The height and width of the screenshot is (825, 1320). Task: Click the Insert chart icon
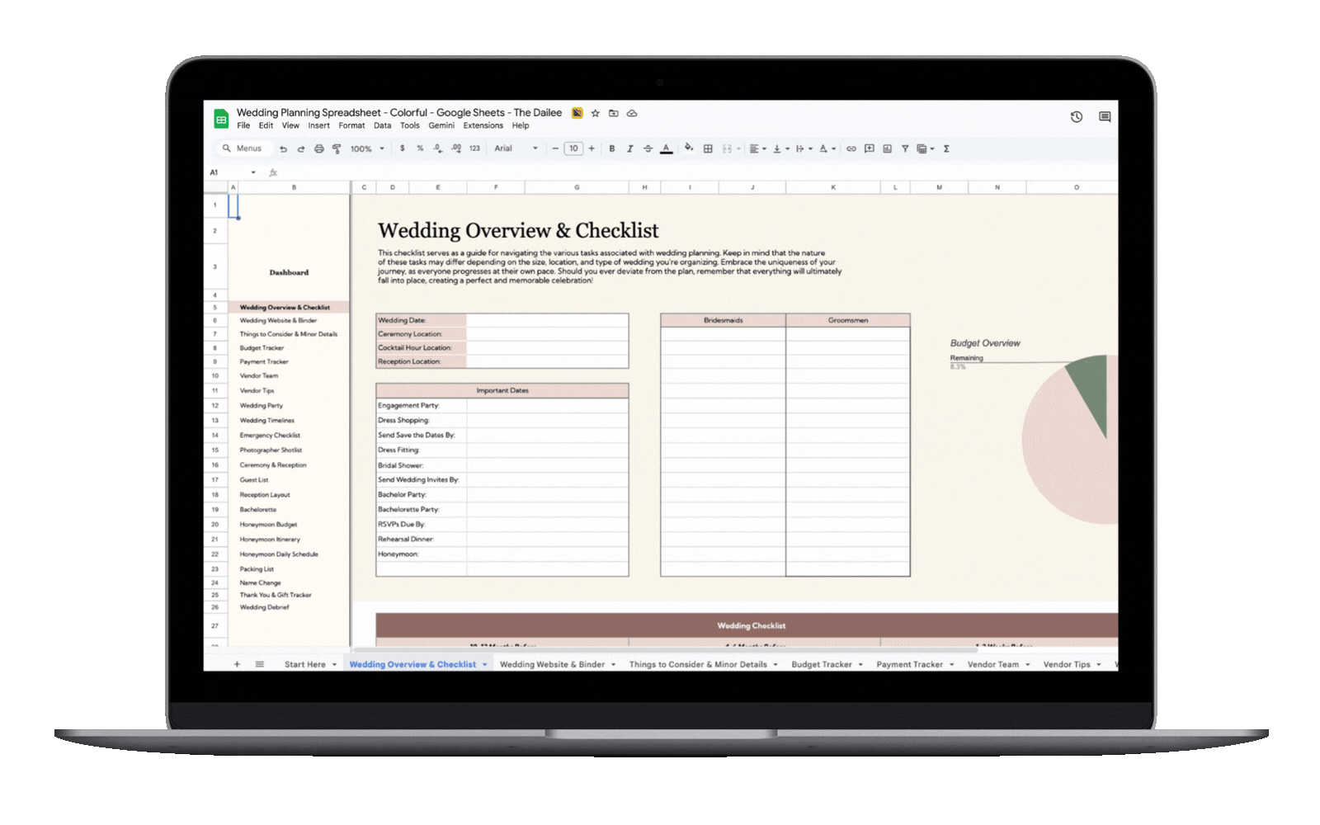coord(887,149)
